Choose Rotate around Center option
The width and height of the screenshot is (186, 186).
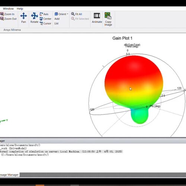click(x=45, y=19)
